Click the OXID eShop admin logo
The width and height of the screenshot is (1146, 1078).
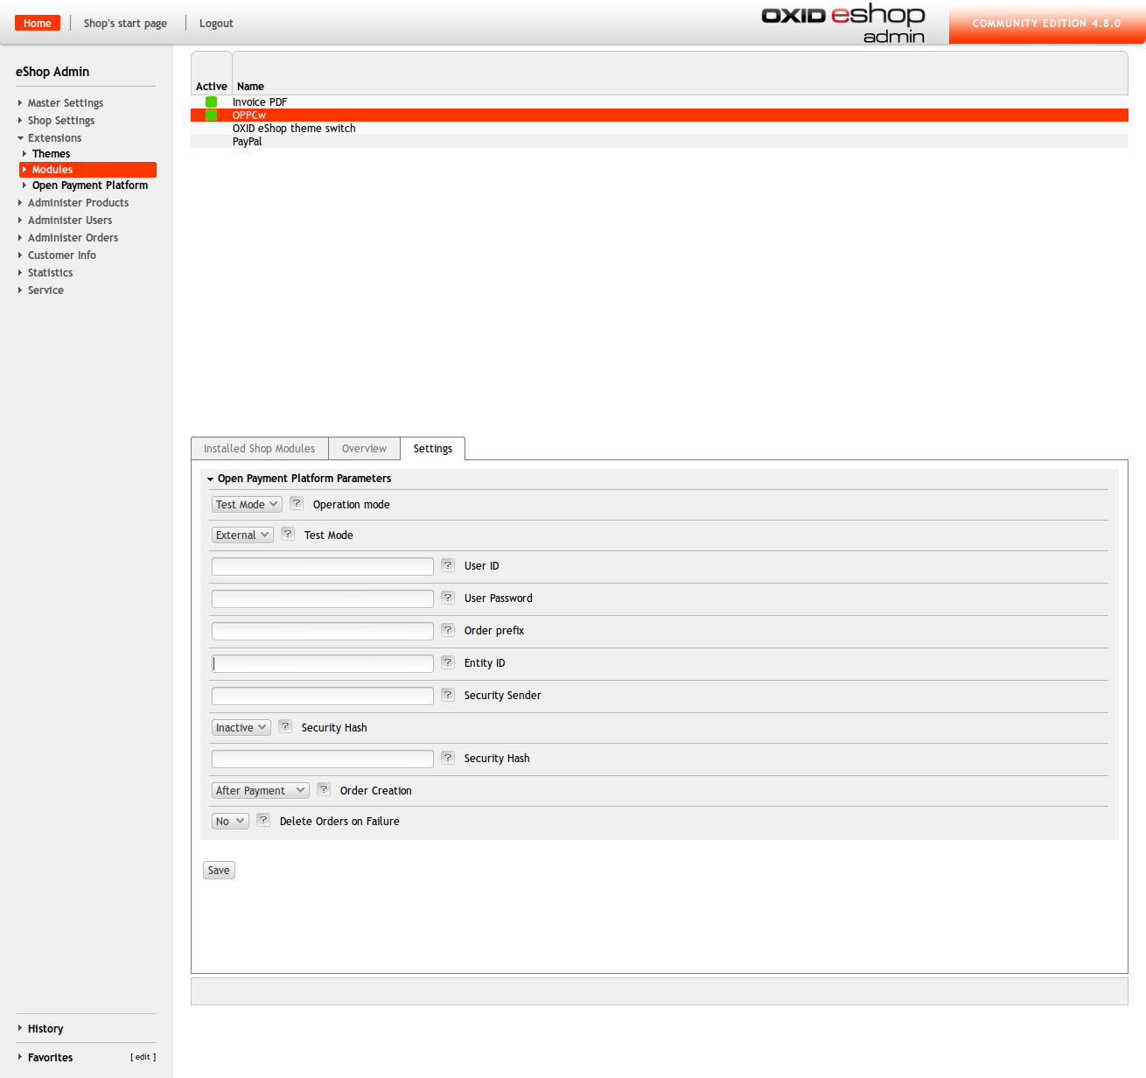[843, 24]
